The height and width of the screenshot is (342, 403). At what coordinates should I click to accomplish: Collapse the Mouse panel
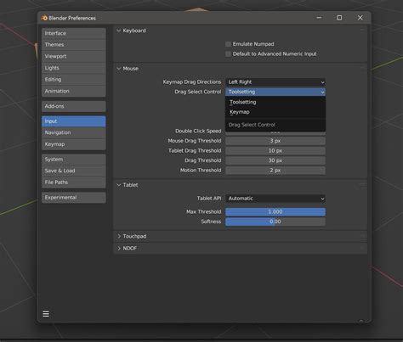(119, 69)
